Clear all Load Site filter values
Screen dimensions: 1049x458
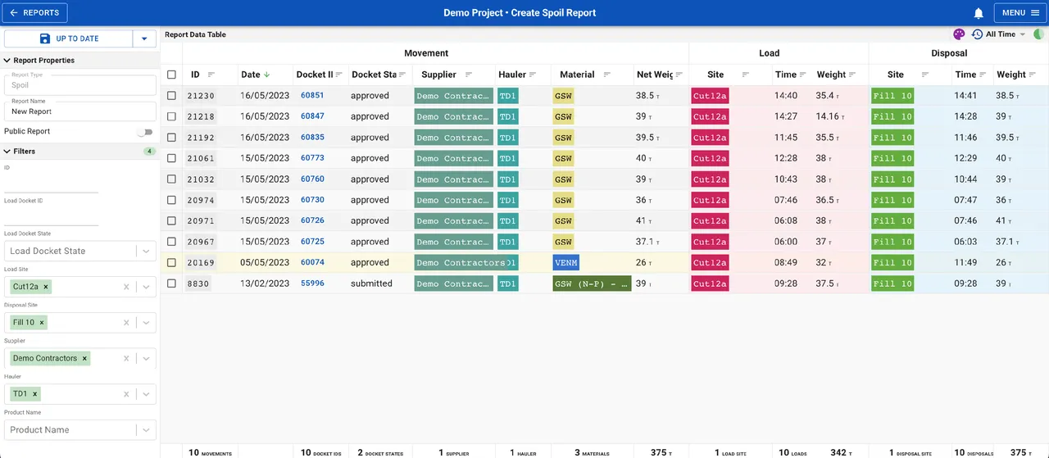126,287
